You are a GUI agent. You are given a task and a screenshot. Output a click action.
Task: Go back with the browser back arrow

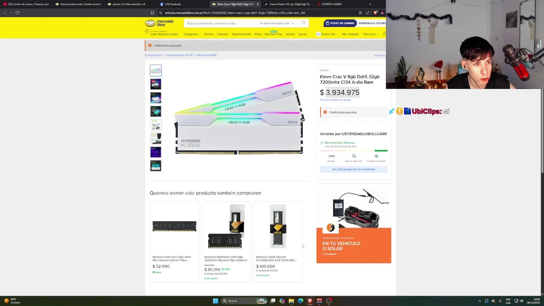coord(5,13)
